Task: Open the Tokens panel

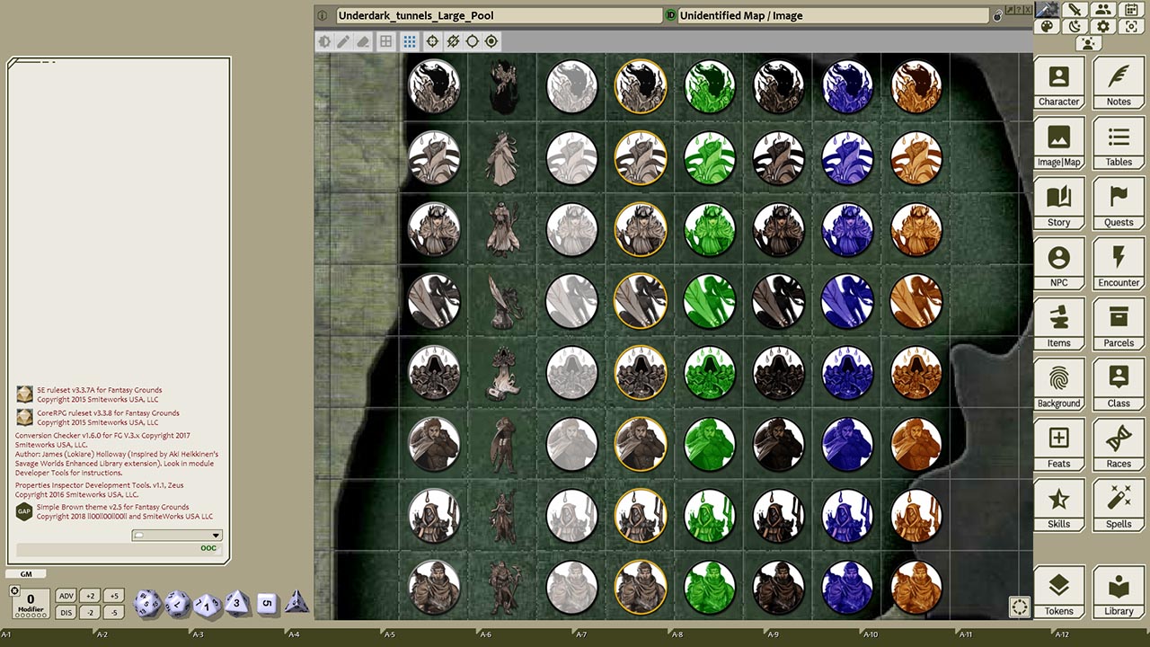Action: click(1058, 592)
